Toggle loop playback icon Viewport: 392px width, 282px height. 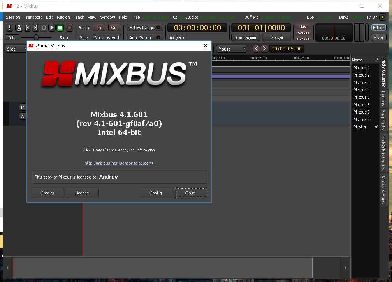tap(44, 28)
